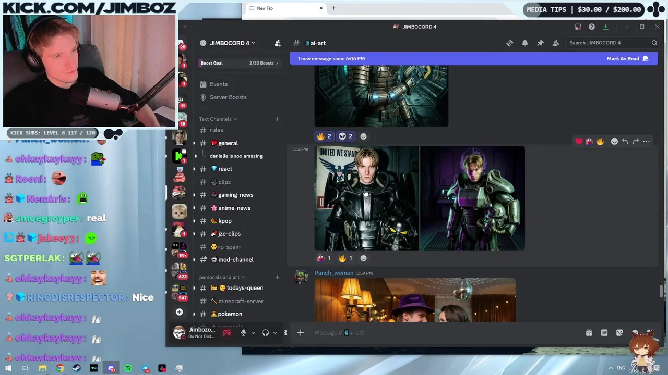
Task: Toggle the alien reaction with count 2
Action: [x=345, y=136]
